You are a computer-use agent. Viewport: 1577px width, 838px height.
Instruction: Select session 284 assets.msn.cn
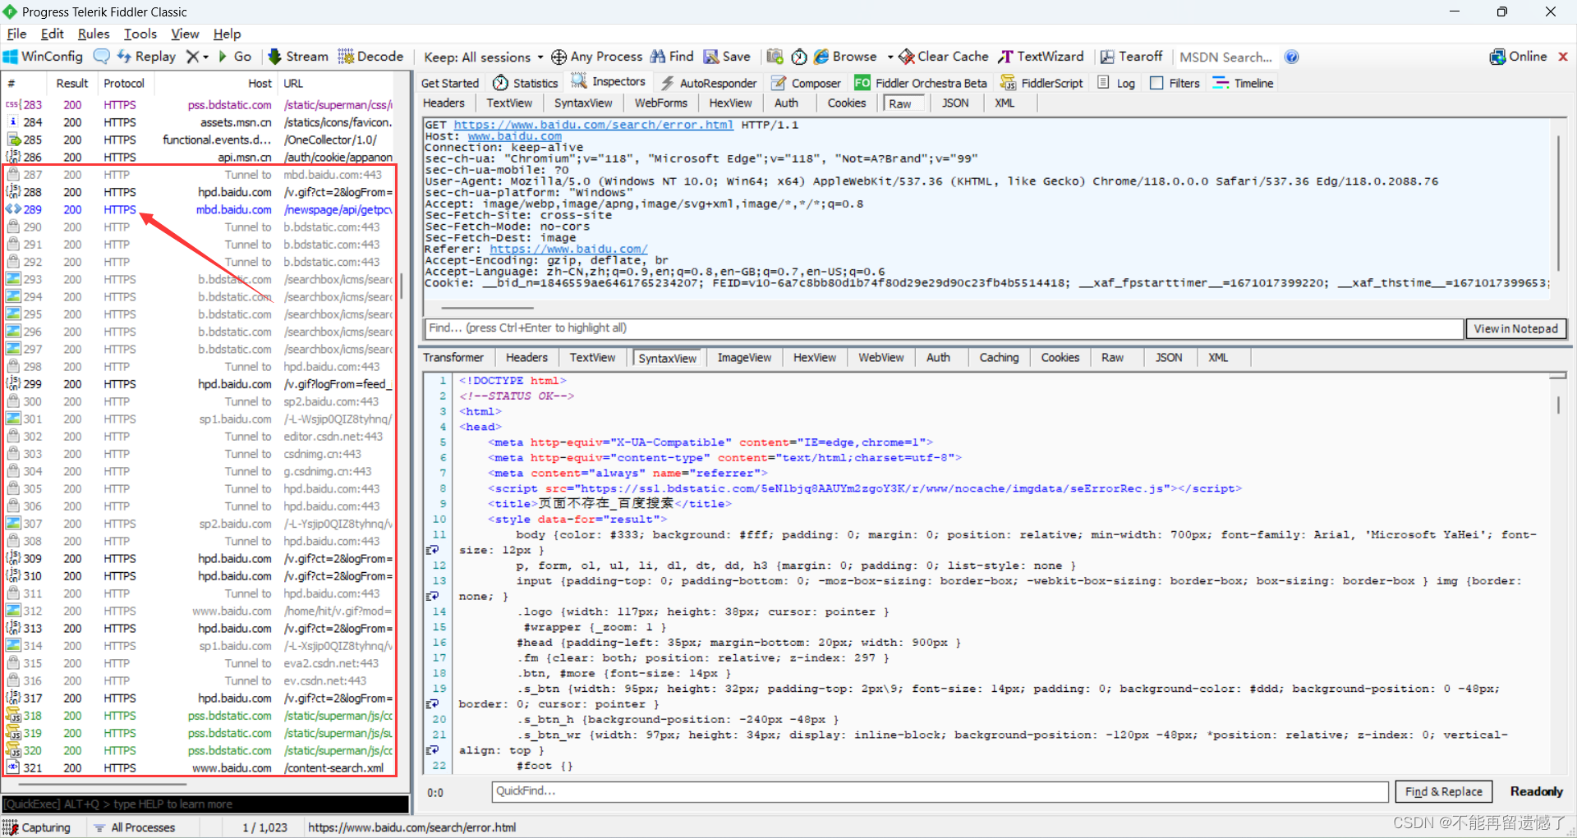pyautogui.click(x=200, y=122)
